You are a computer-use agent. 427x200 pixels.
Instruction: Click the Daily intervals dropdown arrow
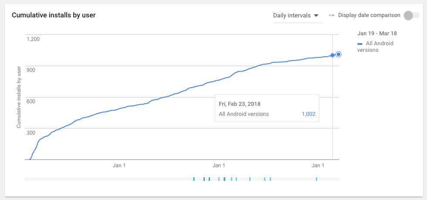pos(316,16)
